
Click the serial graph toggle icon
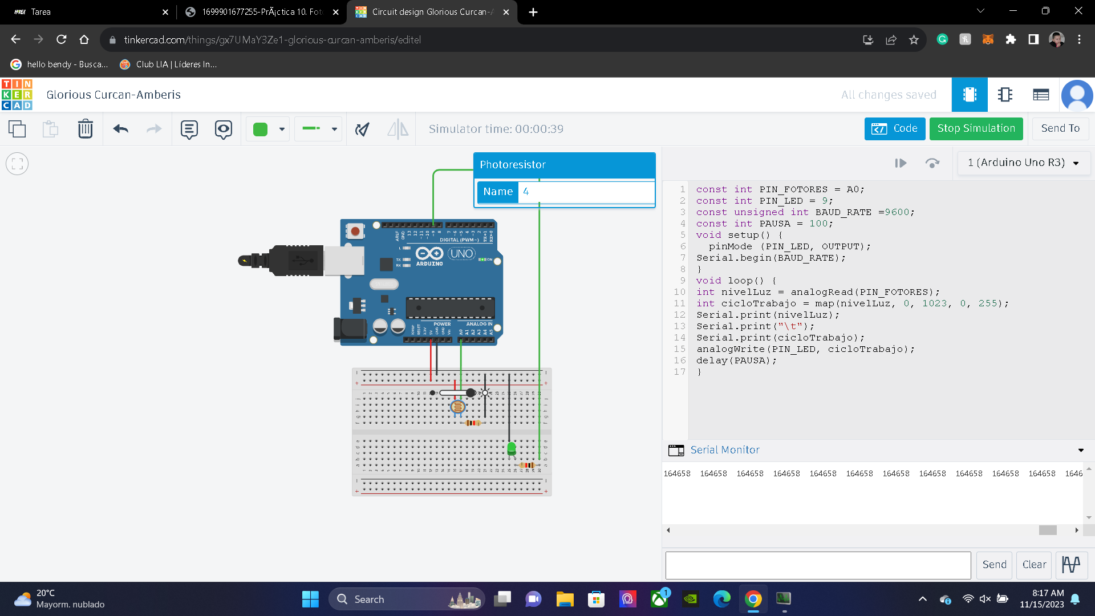tap(1071, 565)
